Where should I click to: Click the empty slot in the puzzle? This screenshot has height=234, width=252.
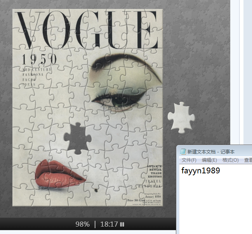point(77,138)
